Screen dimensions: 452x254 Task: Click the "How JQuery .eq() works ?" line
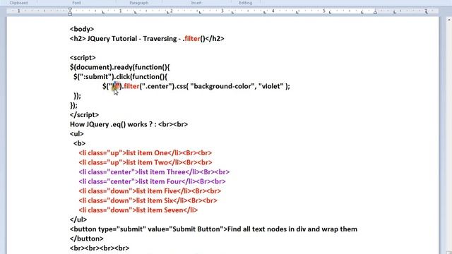tap(129, 124)
